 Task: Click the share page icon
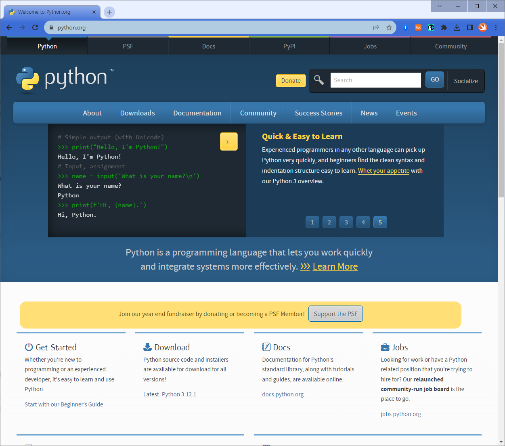pos(376,27)
